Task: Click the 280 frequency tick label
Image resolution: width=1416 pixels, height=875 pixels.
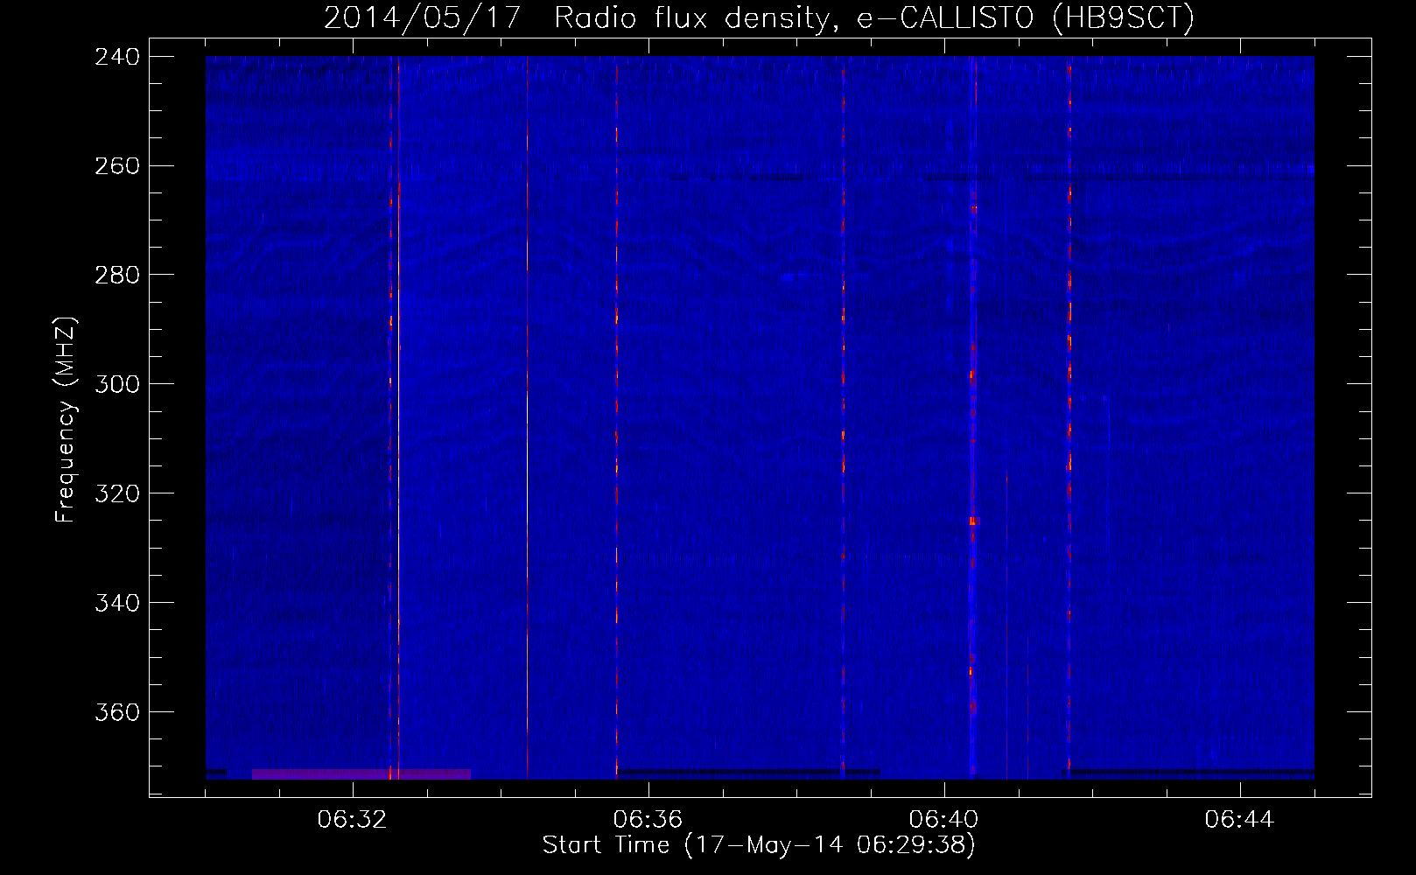Action: click(x=117, y=276)
